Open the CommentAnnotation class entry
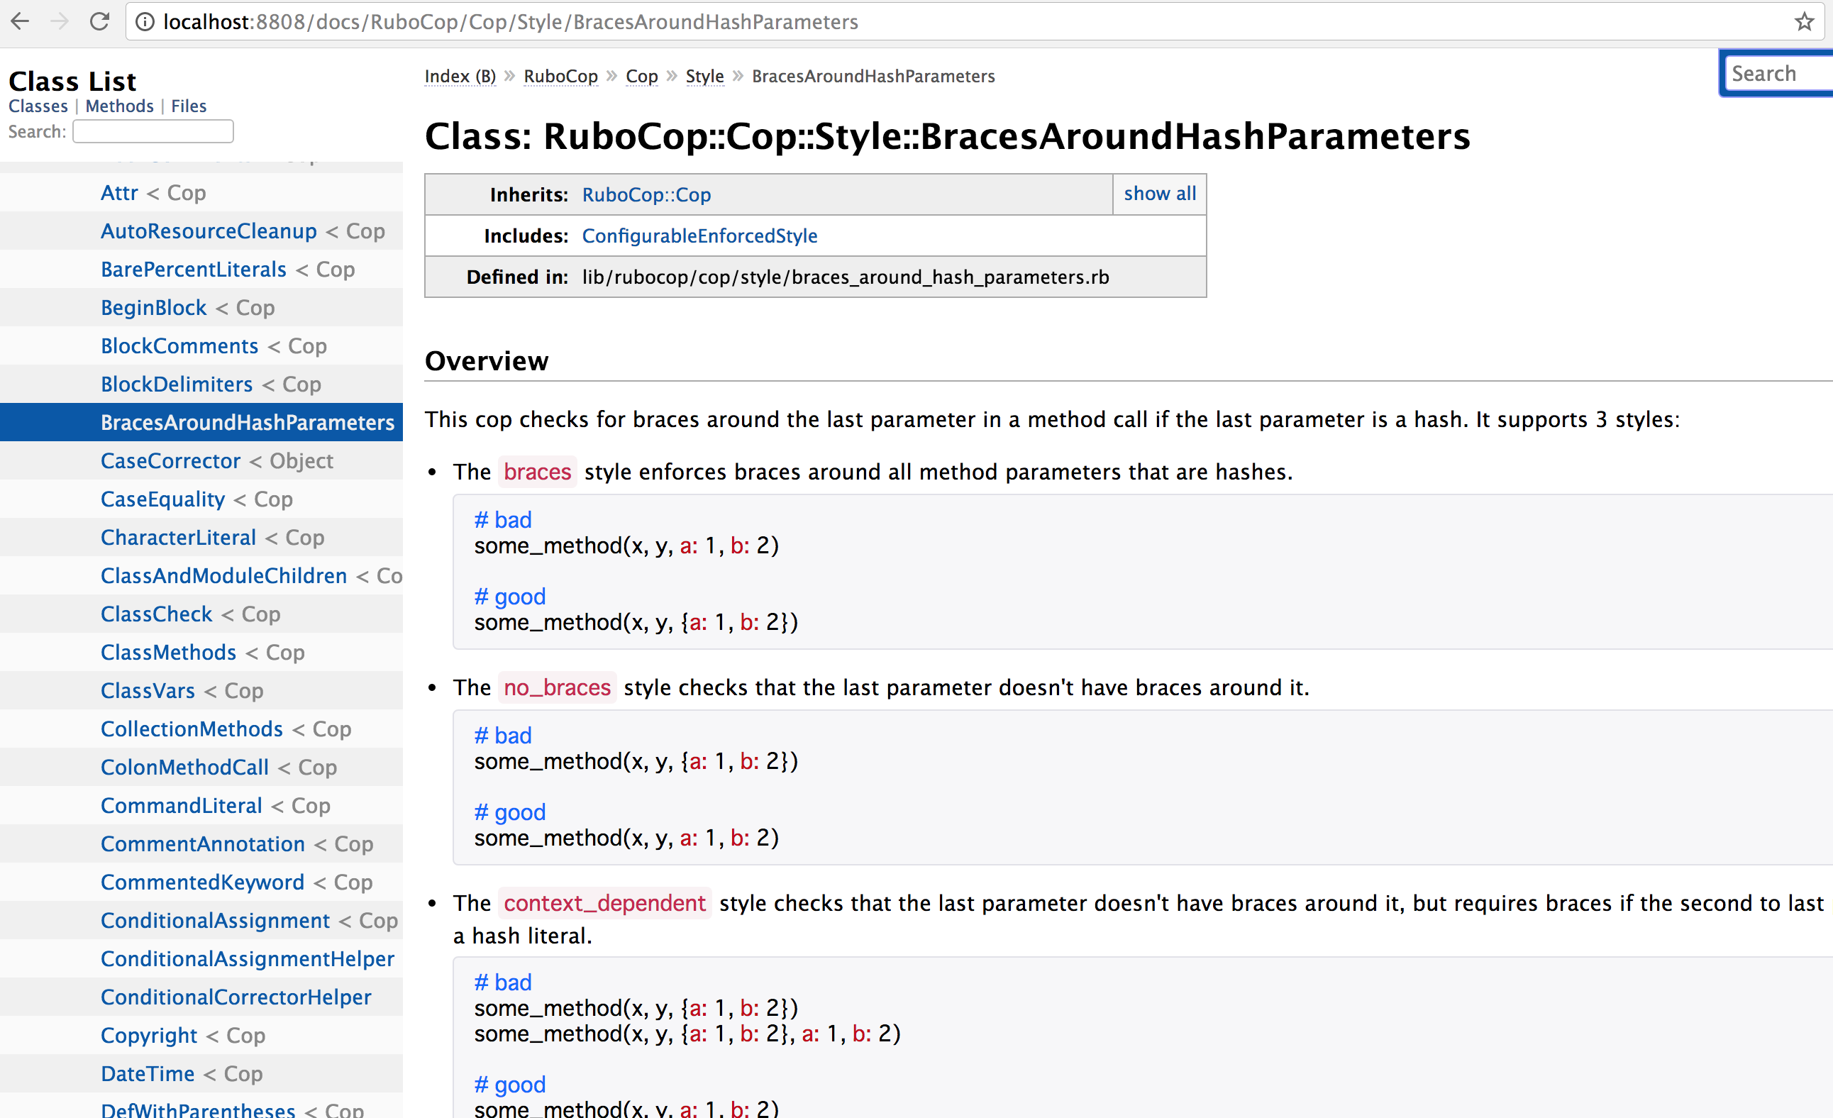This screenshot has height=1118, width=1833. 202,844
